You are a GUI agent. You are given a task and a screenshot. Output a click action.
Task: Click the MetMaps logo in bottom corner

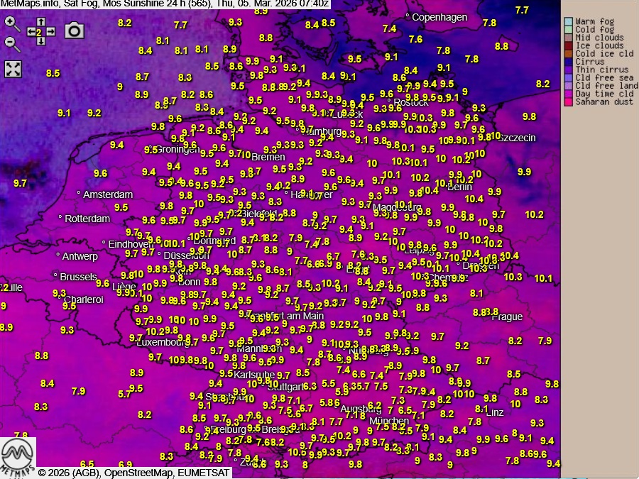tap(18, 456)
